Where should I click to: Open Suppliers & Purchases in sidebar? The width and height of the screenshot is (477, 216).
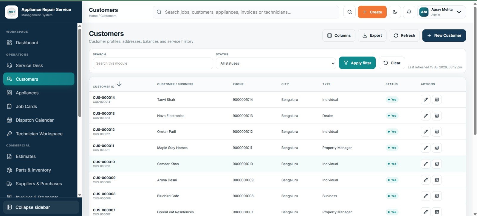pos(39,184)
